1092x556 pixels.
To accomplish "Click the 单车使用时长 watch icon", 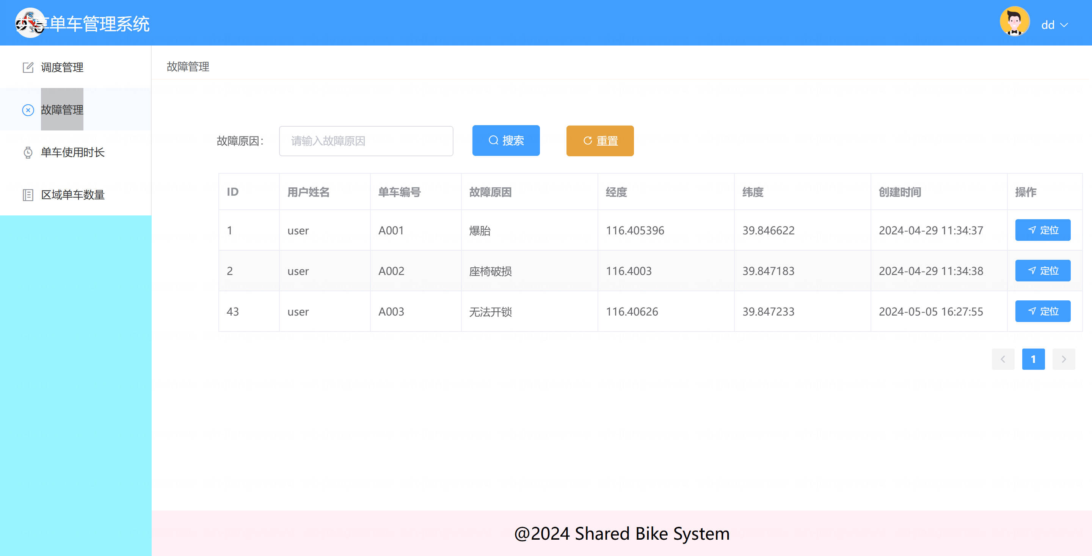I will pyautogui.click(x=28, y=153).
